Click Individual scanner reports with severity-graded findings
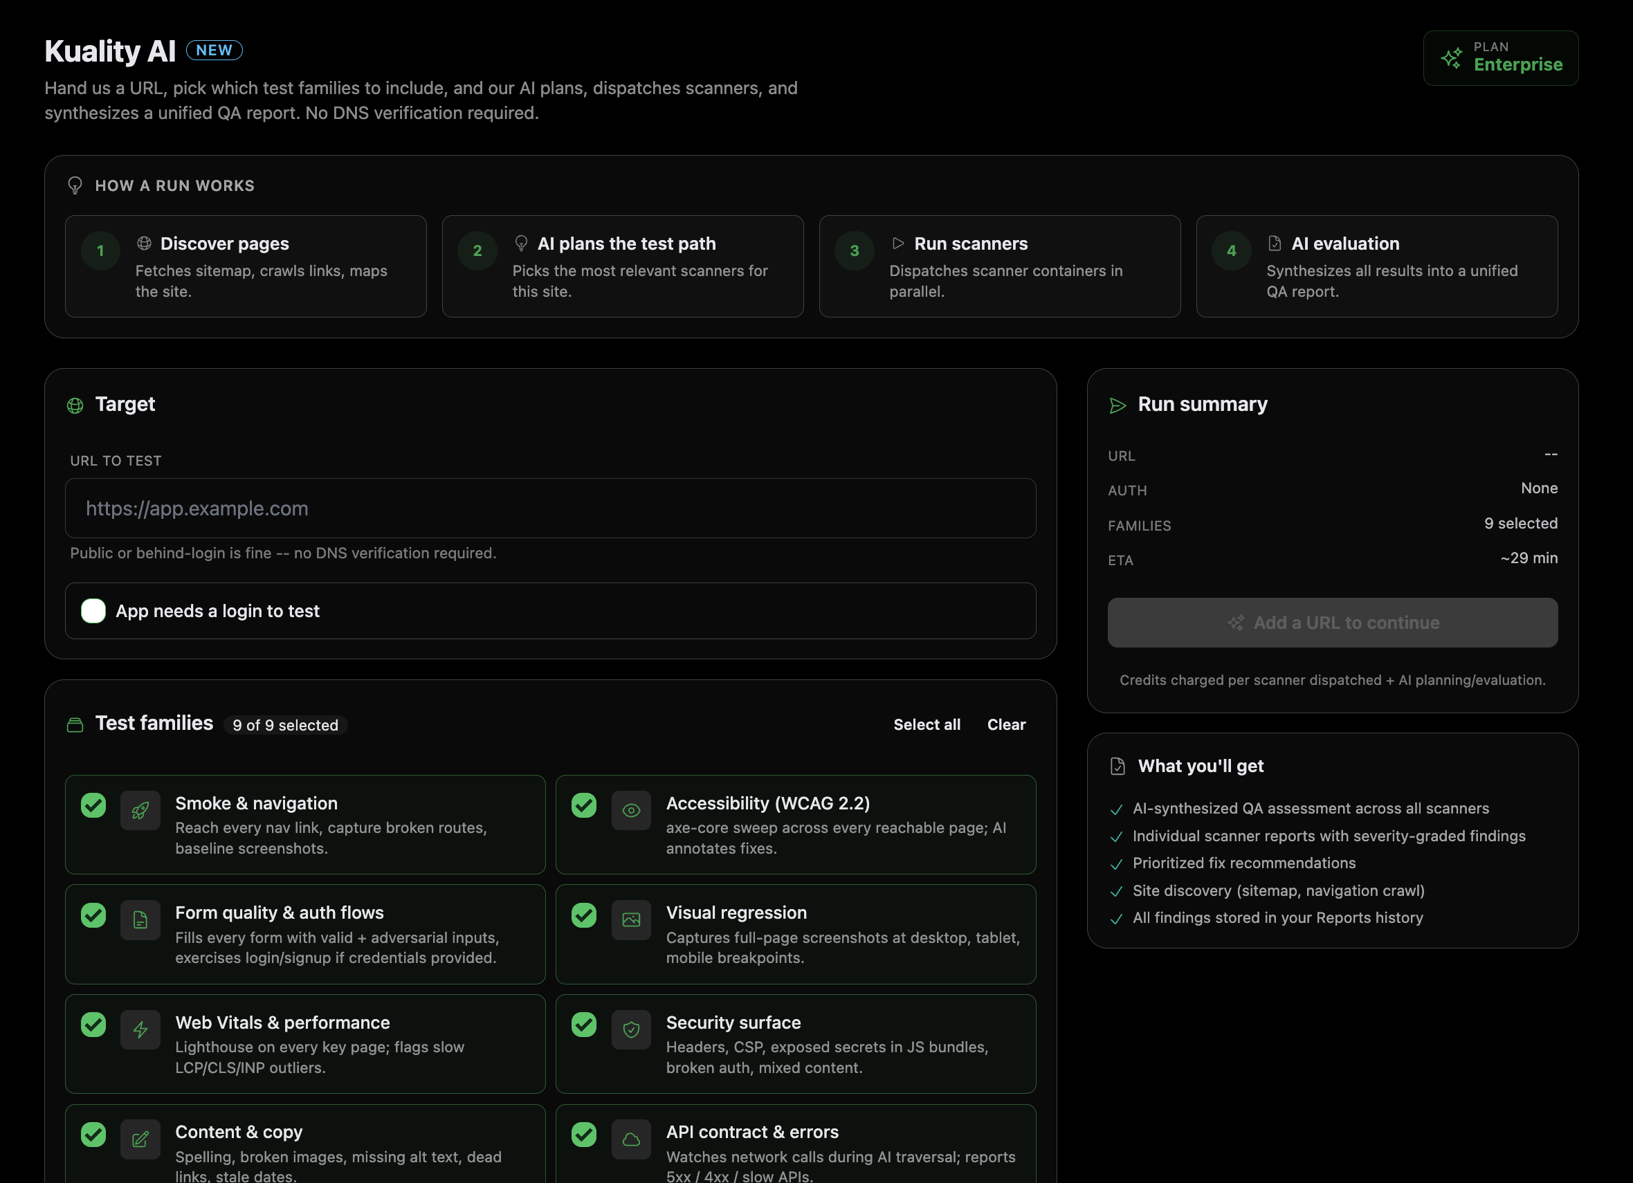The height and width of the screenshot is (1183, 1633). pyautogui.click(x=1329, y=836)
